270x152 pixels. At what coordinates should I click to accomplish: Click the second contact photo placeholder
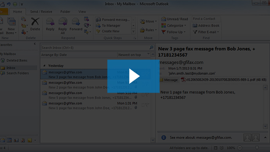point(256,138)
